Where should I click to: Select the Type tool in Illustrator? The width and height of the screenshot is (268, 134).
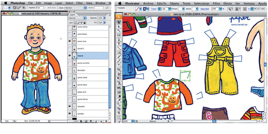click(119, 44)
